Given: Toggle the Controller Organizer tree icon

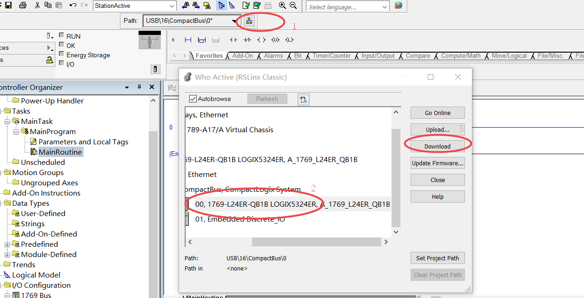Looking at the screenshot, I should point(221,6).
